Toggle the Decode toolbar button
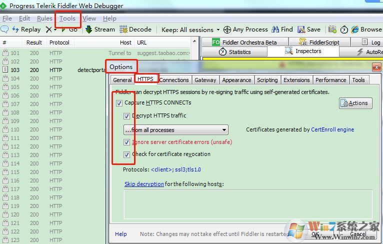 (135, 29)
